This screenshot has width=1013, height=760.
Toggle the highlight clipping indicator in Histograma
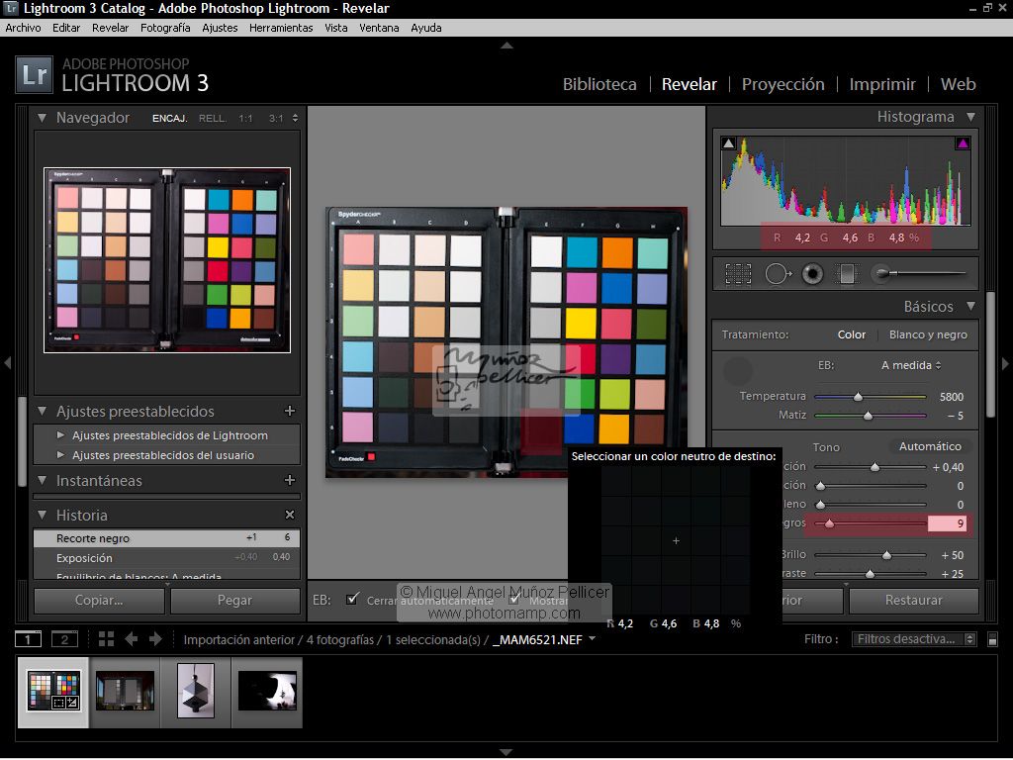(x=962, y=143)
